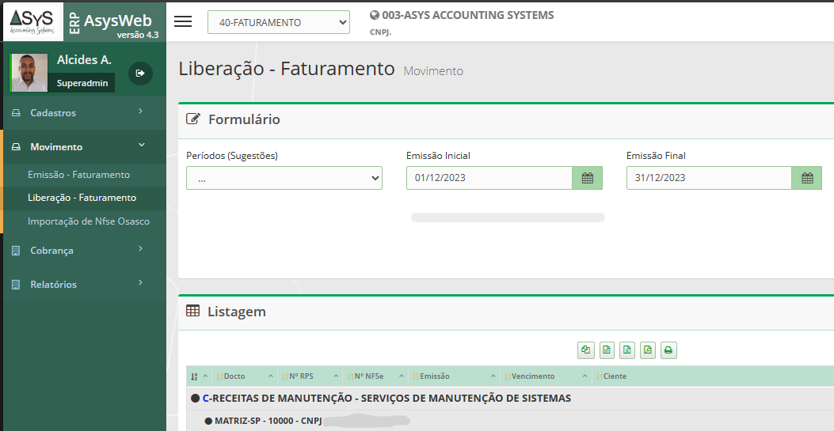This screenshot has height=431, width=834.
Task: Open calendar picker for Emissão Inicial
Action: pyautogui.click(x=587, y=178)
